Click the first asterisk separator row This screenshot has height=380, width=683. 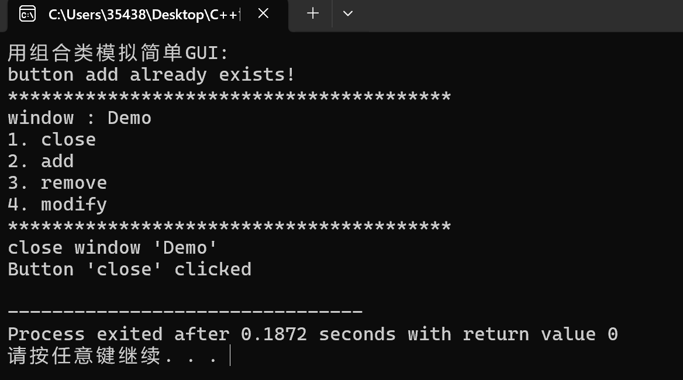coord(229,96)
